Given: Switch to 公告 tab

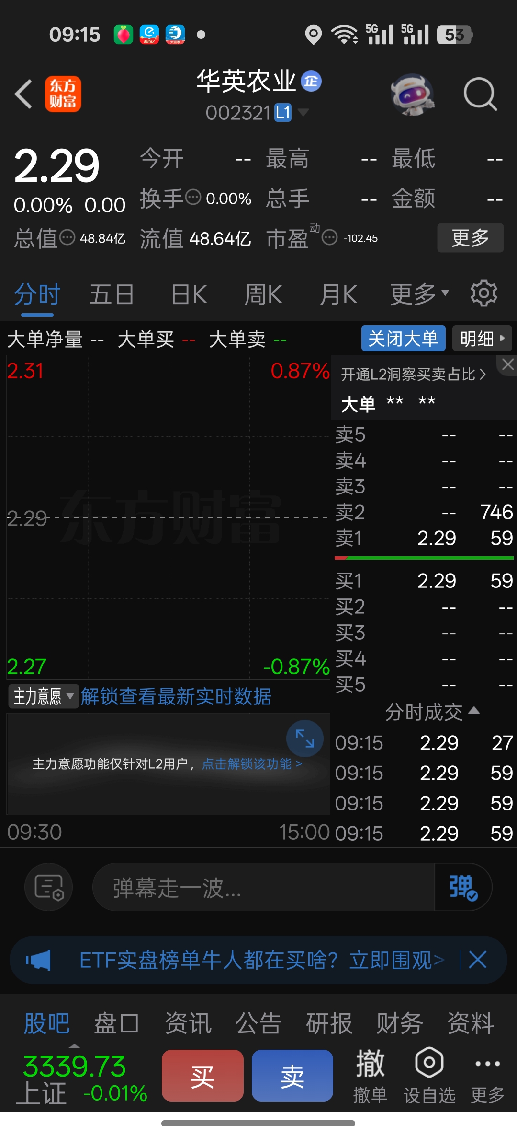Looking at the screenshot, I should 258,1023.
